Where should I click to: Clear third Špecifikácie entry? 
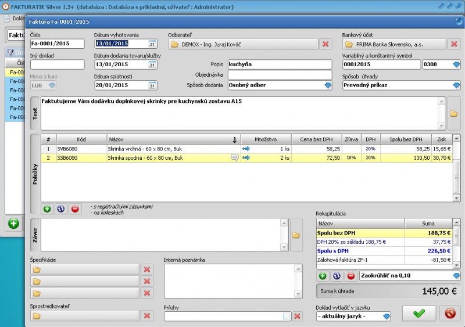coord(147,293)
